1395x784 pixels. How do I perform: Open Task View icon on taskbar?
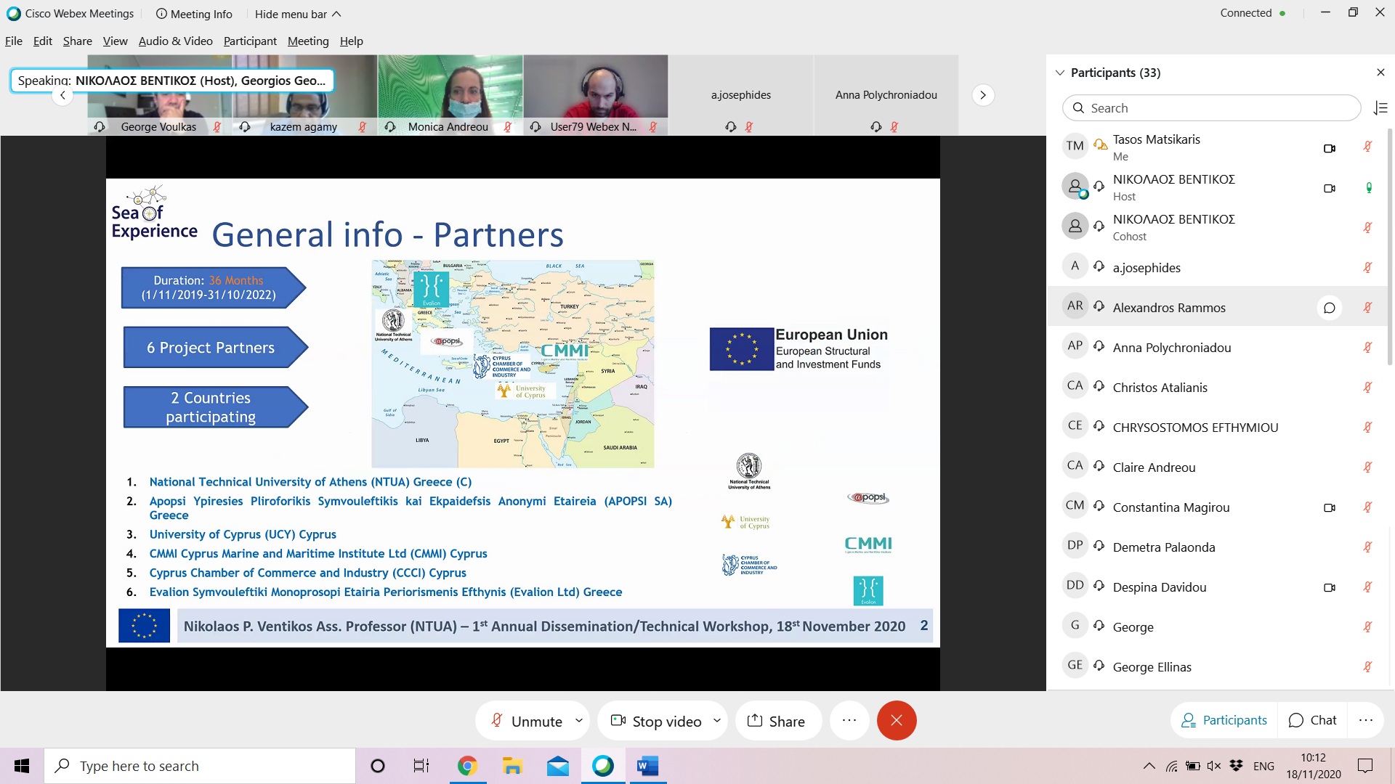point(421,766)
